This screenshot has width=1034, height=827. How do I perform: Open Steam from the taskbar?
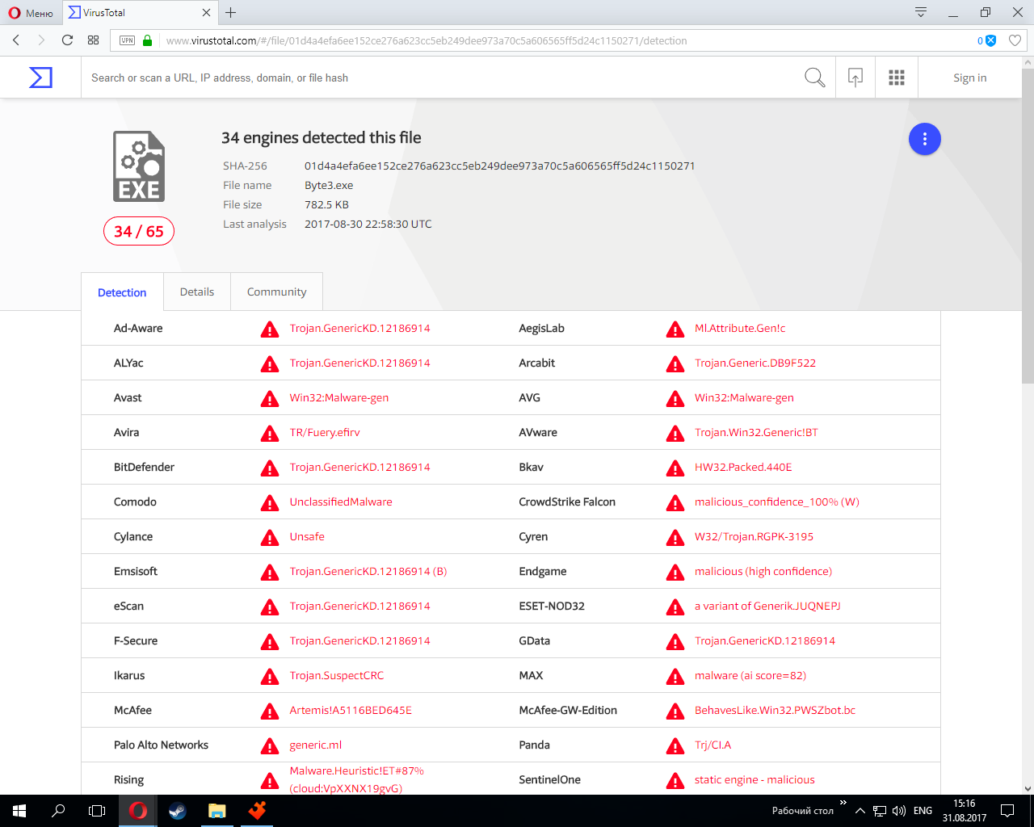click(x=177, y=811)
